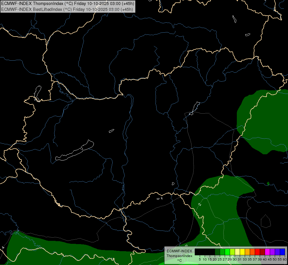The width and height of the screenshot is (288, 265).
Task: Select the bright green 27–29 legend color
Action: (227, 252)
